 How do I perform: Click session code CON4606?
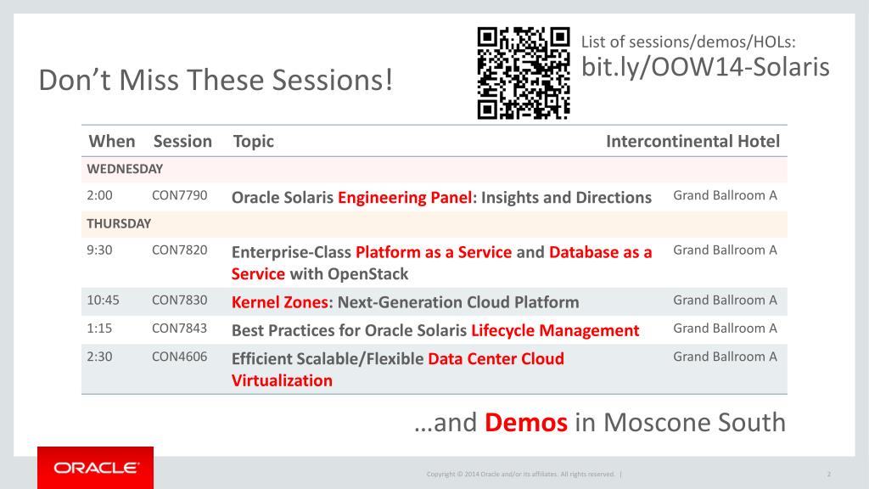180,357
